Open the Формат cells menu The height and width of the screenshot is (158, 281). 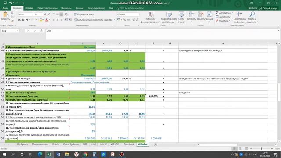209,17
